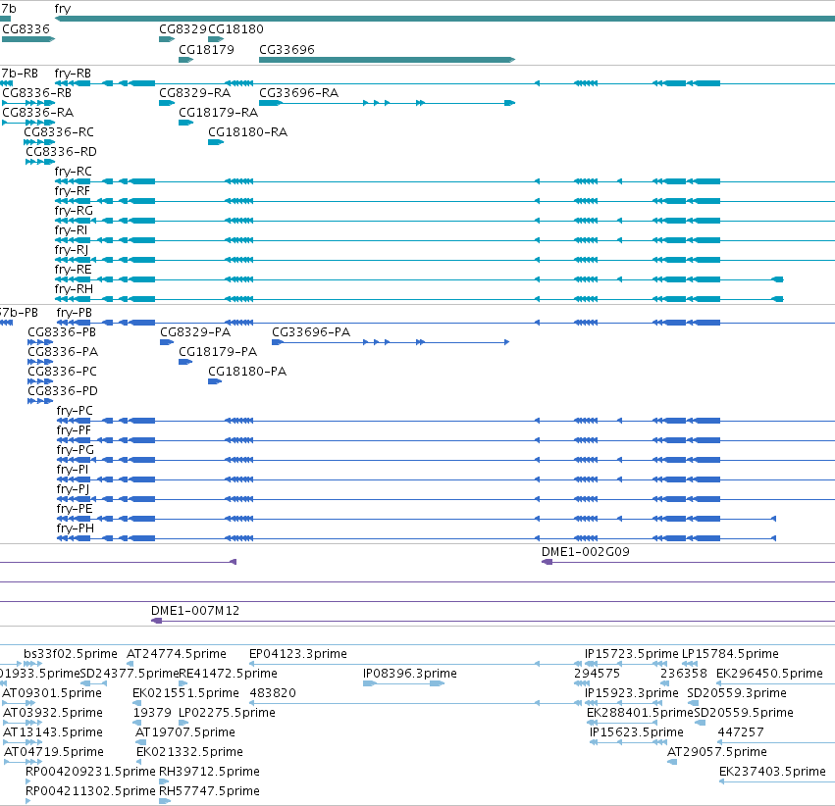Select the fry-RB transcript label
The height and width of the screenshot is (806, 835).
[x=73, y=74]
